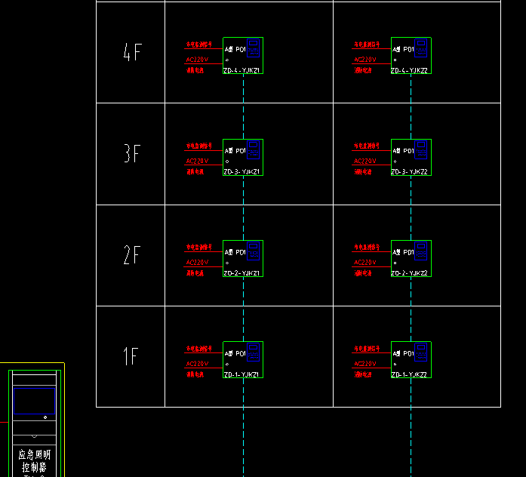This screenshot has height=477, width=526.
Task: Select the 4F floor label
Action: (133, 52)
